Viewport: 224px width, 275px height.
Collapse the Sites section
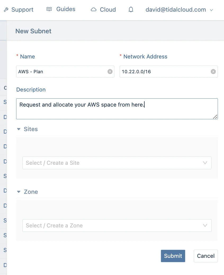click(19, 129)
